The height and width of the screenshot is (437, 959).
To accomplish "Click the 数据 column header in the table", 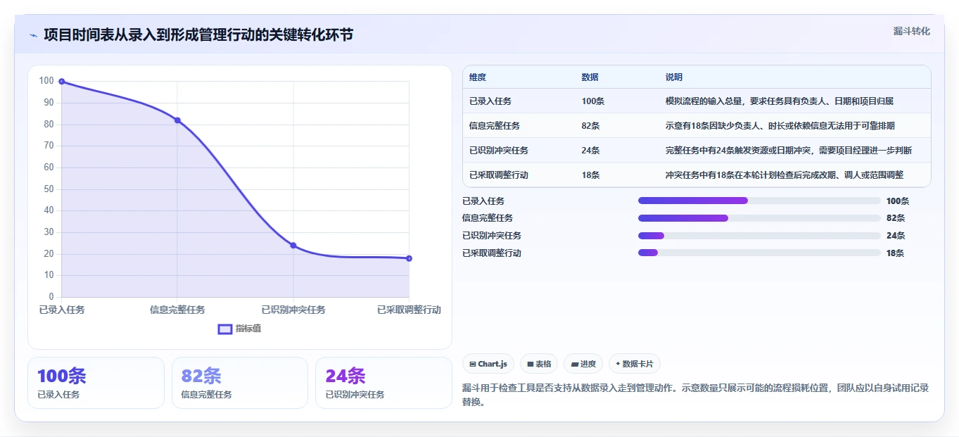I will point(590,77).
